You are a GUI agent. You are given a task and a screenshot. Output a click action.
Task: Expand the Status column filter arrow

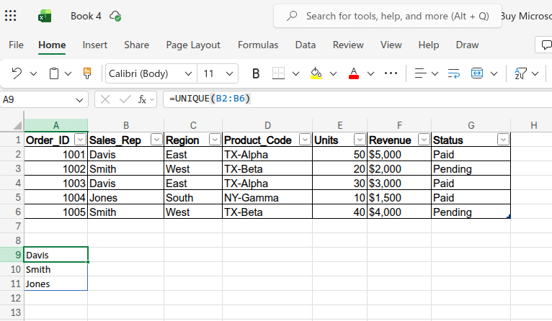tap(502, 140)
